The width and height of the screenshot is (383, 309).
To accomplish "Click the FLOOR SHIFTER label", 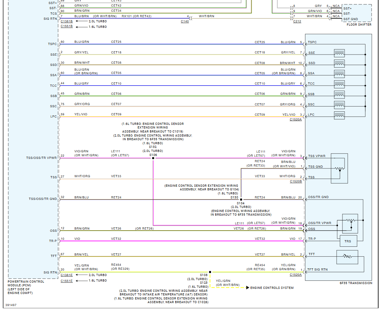I will tap(359, 25).
